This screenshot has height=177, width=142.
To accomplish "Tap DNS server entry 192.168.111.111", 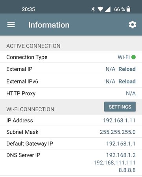I will (114, 162).
